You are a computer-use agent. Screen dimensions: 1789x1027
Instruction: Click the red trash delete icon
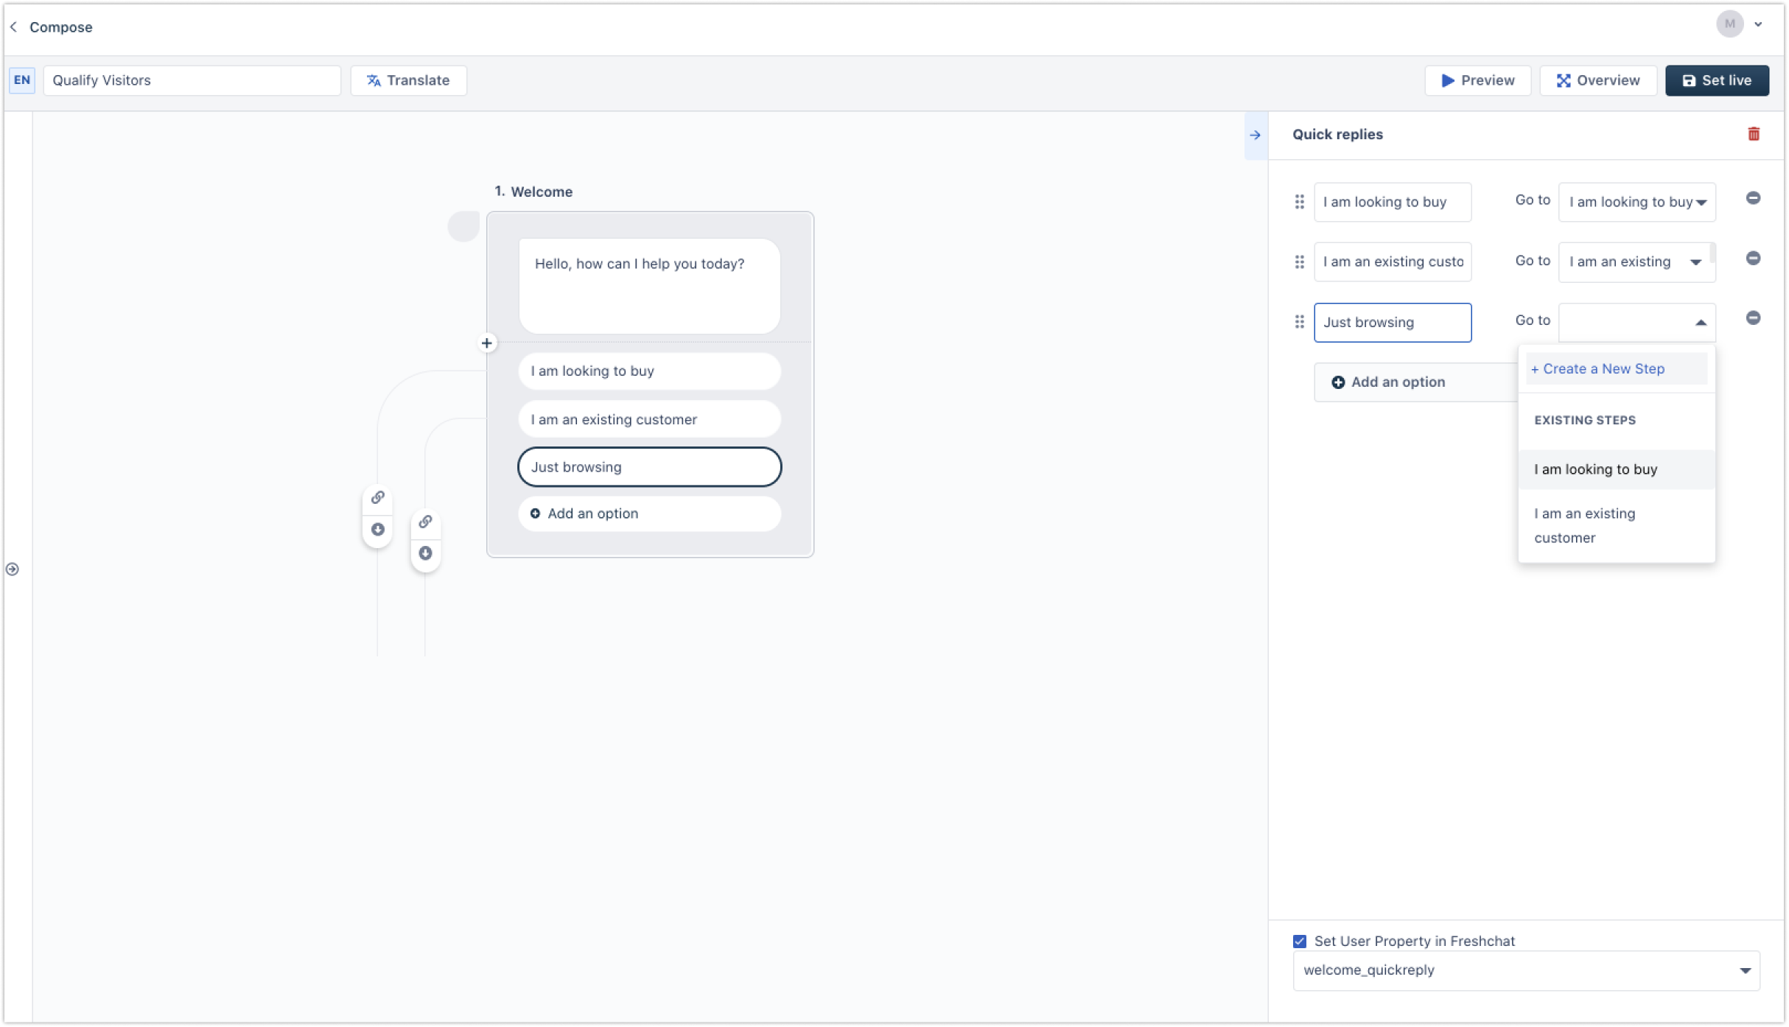(1754, 134)
